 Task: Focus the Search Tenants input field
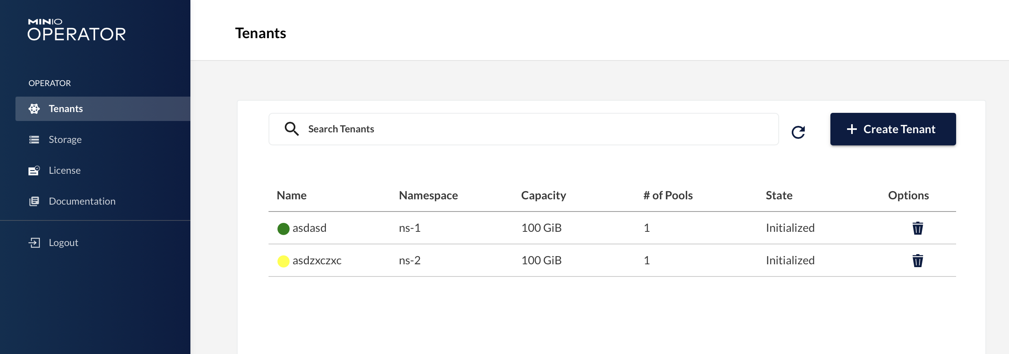(524, 129)
